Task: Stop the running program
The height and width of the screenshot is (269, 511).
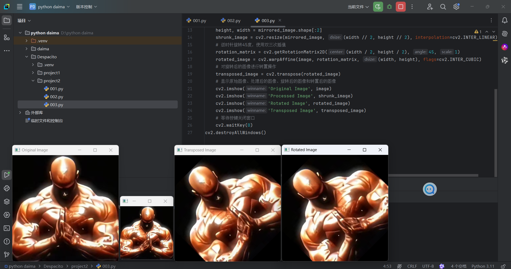Action: [401, 7]
